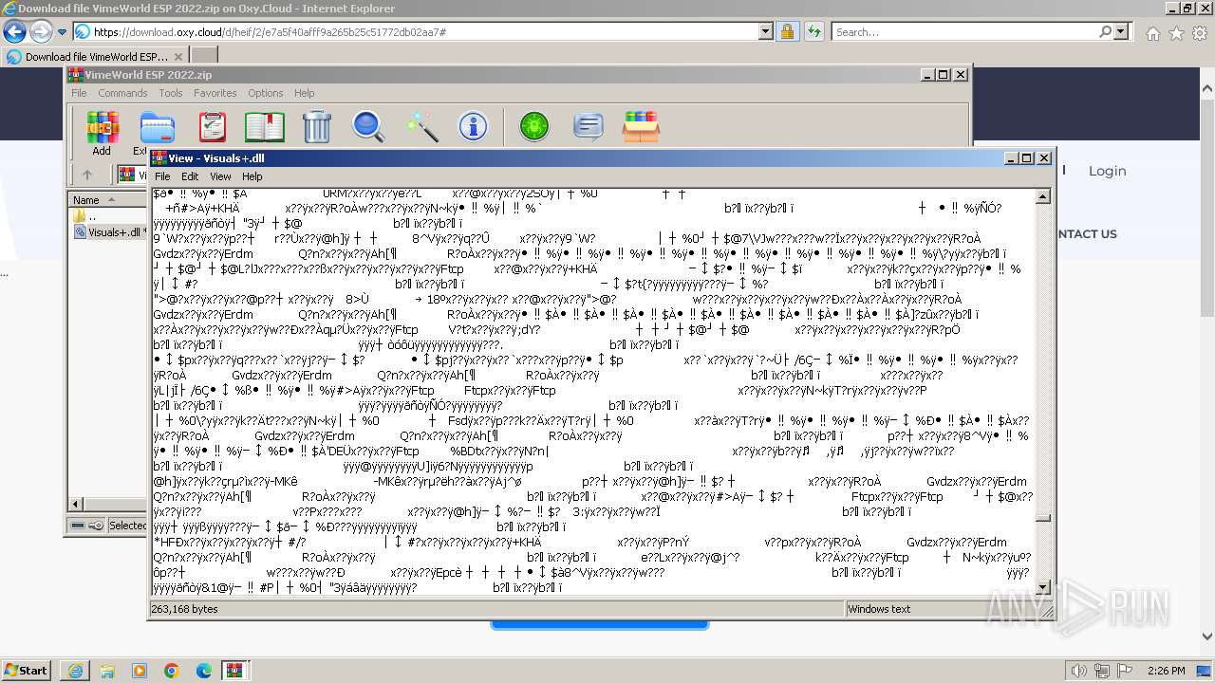Open Windows Media Player from taskbar

pyautogui.click(x=140, y=671)
